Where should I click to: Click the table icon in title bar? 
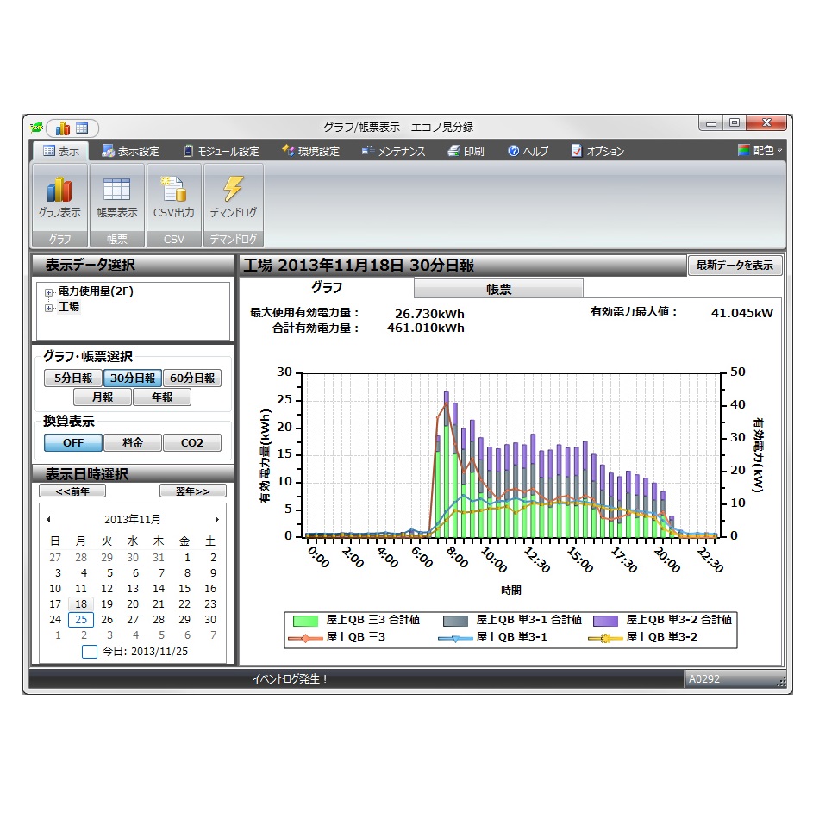coord(83,128)
